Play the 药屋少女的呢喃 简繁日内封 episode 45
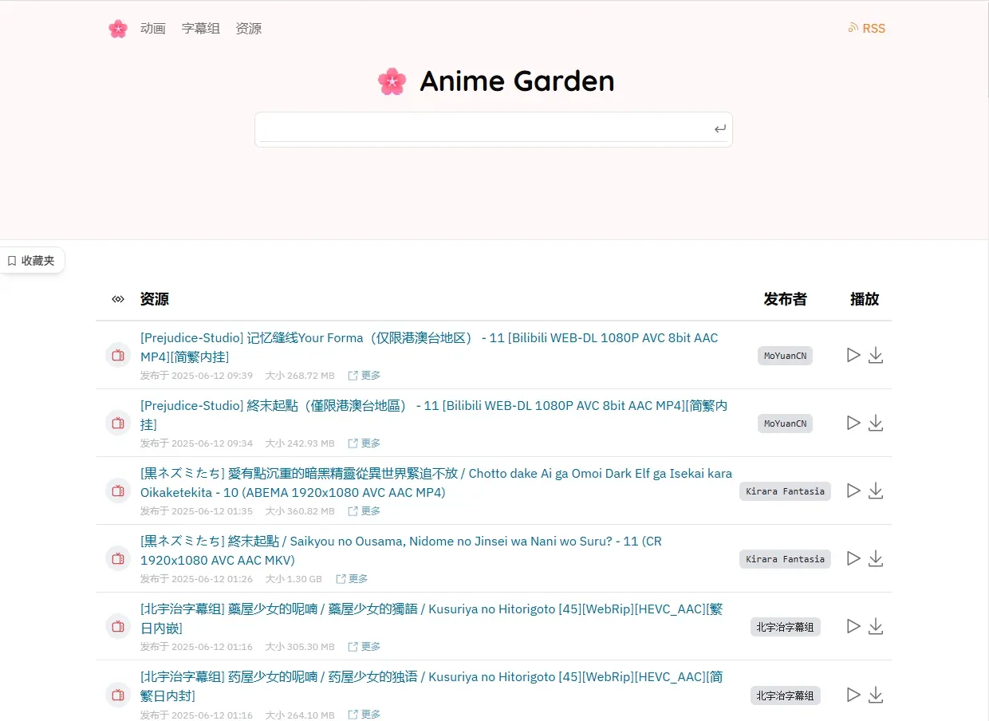The height and width of the screenshot is (721, 989). 853,694
